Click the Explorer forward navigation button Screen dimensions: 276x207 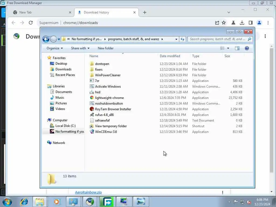53,39
